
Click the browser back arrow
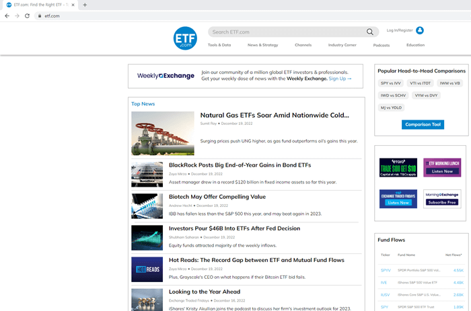(x=7, y=16)
